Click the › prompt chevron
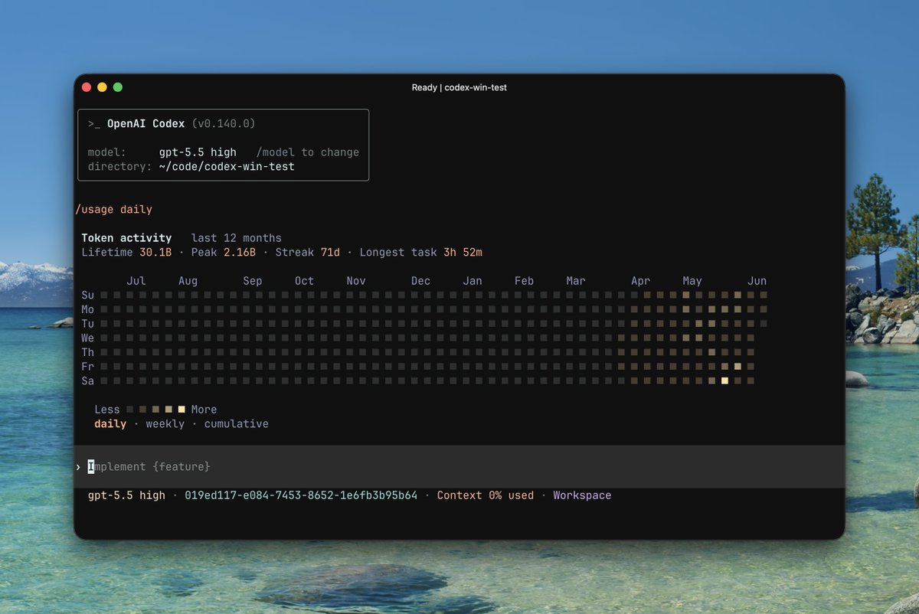This screenshot has height=614, width=919. (78, 467)
